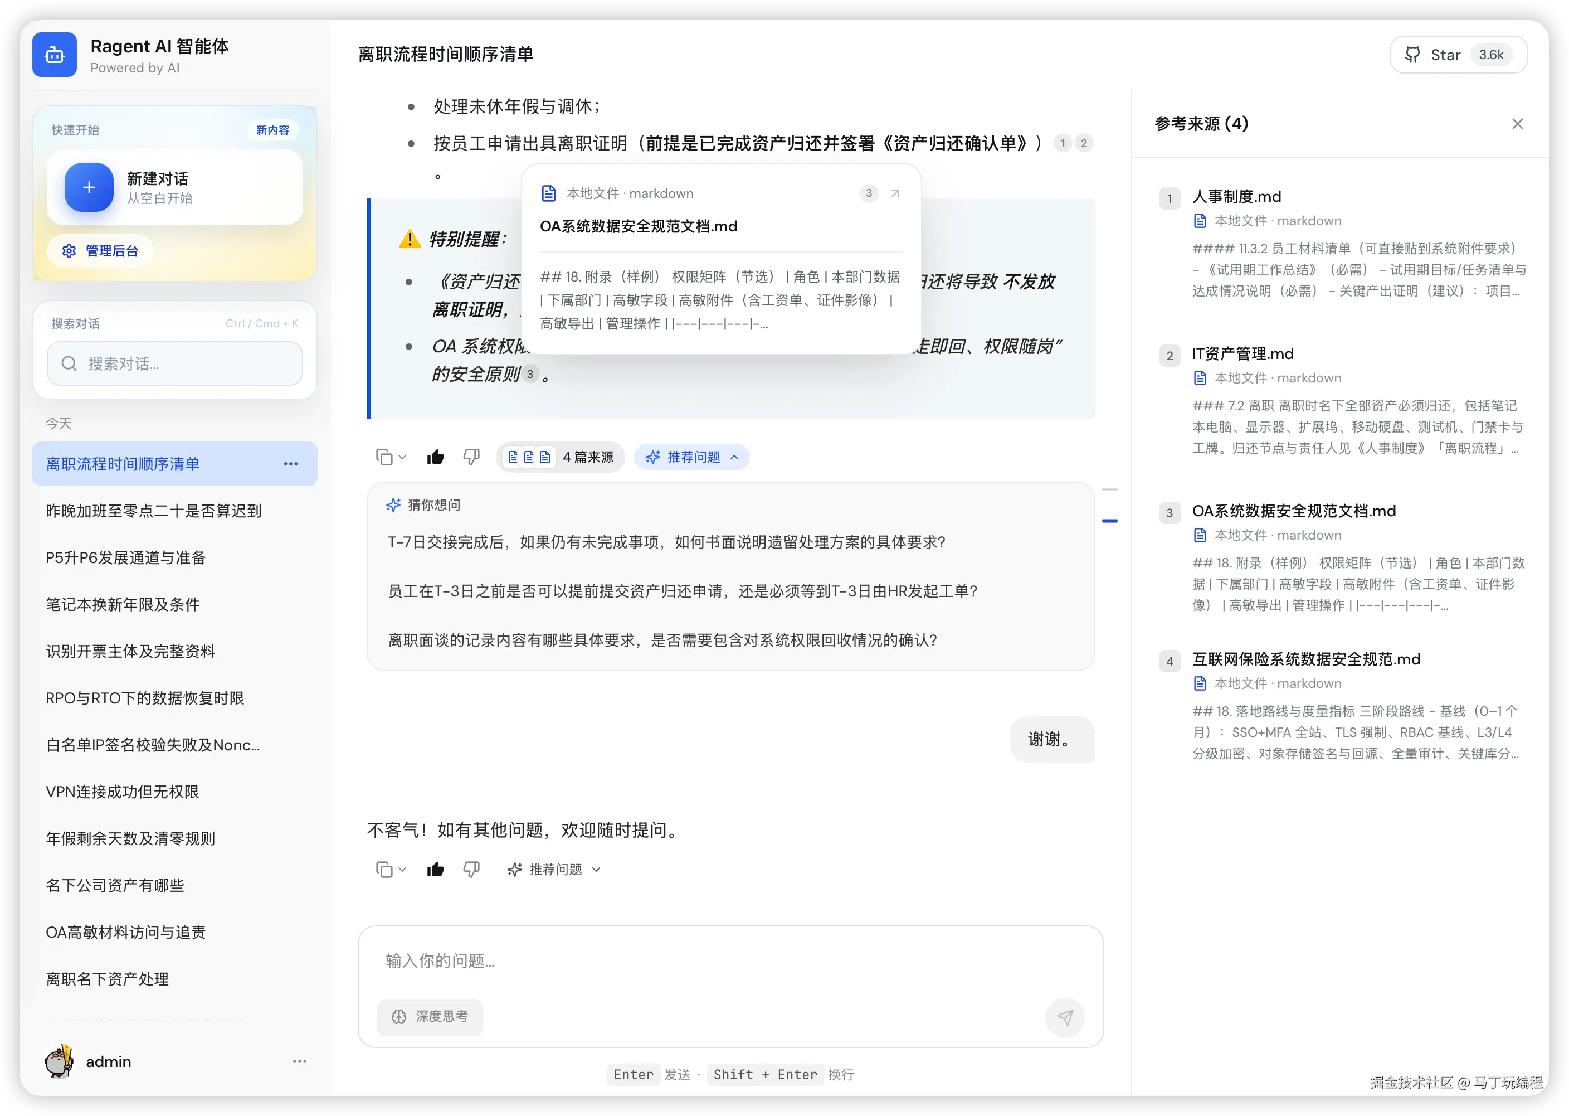This screenshot has height=1116, width=1569.
Task: Open chat 昨晚加班至零点二十是否算迟到
Action: pyautogui.click(x=174, y=511)
